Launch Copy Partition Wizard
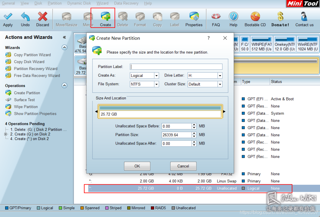The height and width of the screenshot is (217, 320). click(x=32, y=55)
